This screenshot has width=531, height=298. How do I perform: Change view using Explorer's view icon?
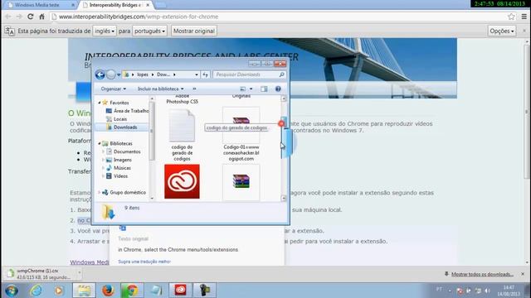tap(243, 89)
